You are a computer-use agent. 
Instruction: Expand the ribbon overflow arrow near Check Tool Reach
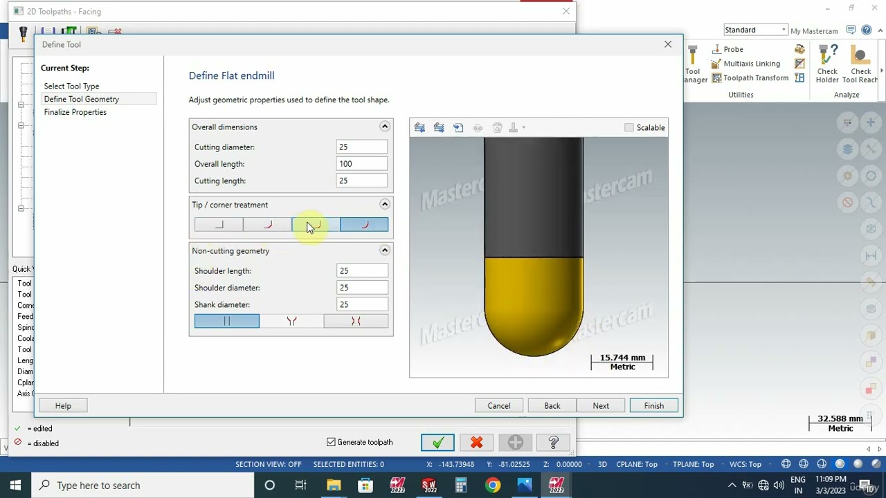click(882, 71)
